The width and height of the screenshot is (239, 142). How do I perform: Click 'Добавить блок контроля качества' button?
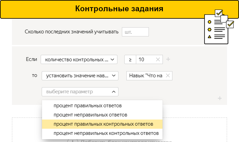point(125,141)
